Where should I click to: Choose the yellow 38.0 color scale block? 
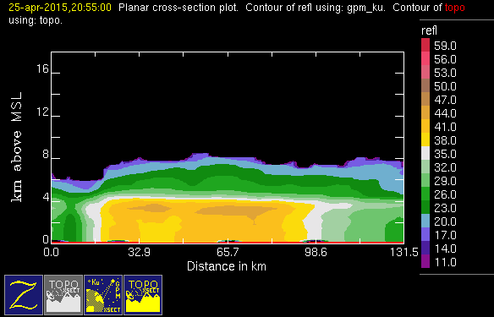coord(425,139)
